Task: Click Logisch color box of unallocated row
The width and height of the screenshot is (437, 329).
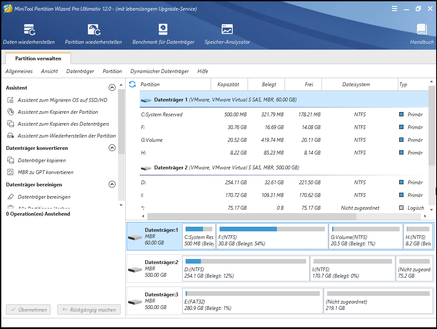Action: tap(401, 208)
